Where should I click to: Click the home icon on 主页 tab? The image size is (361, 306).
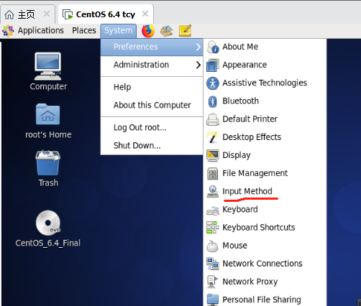[x=9, y=14]
